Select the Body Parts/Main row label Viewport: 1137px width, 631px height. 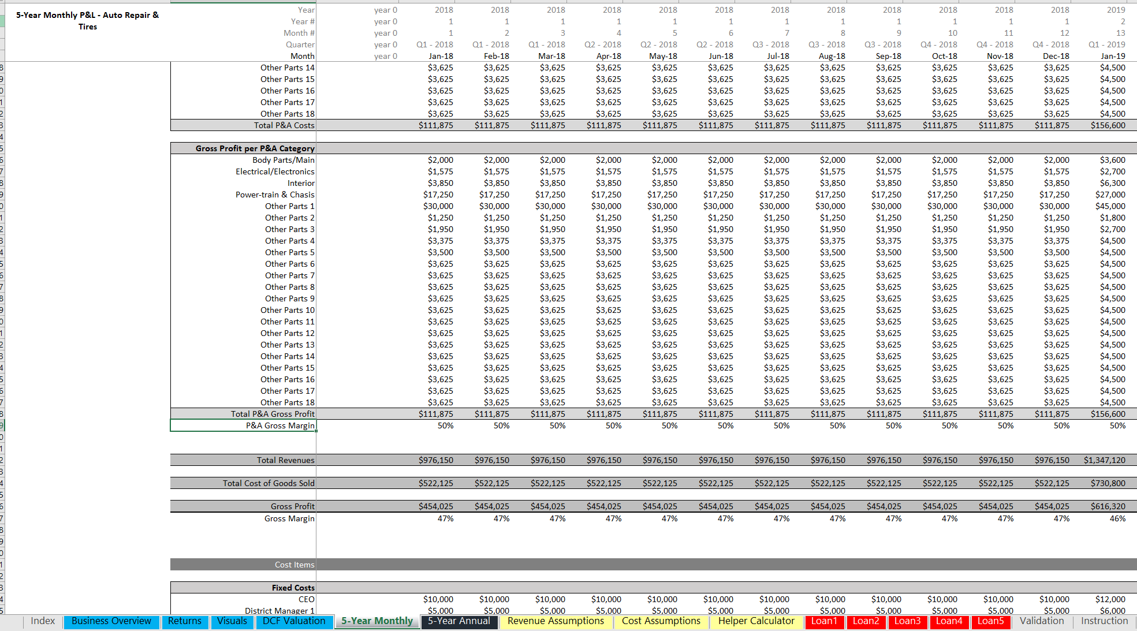[284, 160]
